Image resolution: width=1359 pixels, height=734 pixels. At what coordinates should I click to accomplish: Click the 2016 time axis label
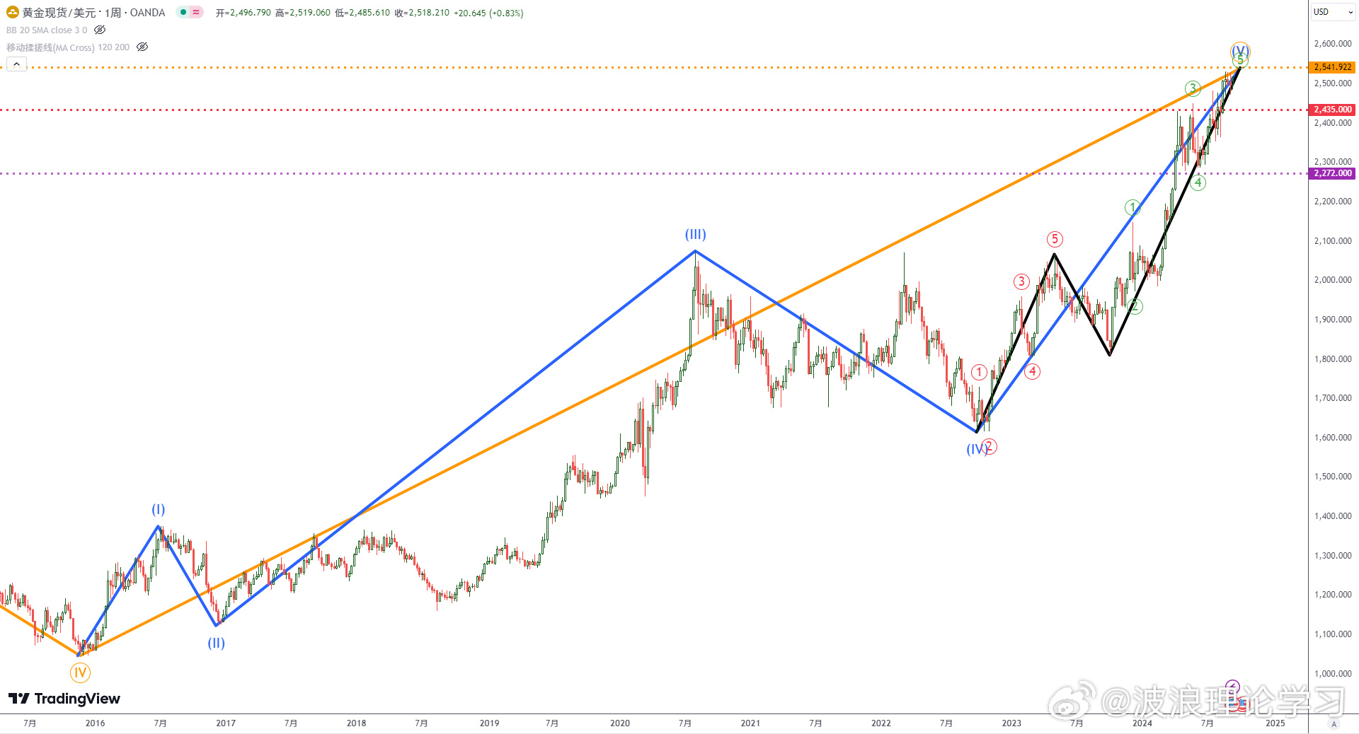[95, 723]
